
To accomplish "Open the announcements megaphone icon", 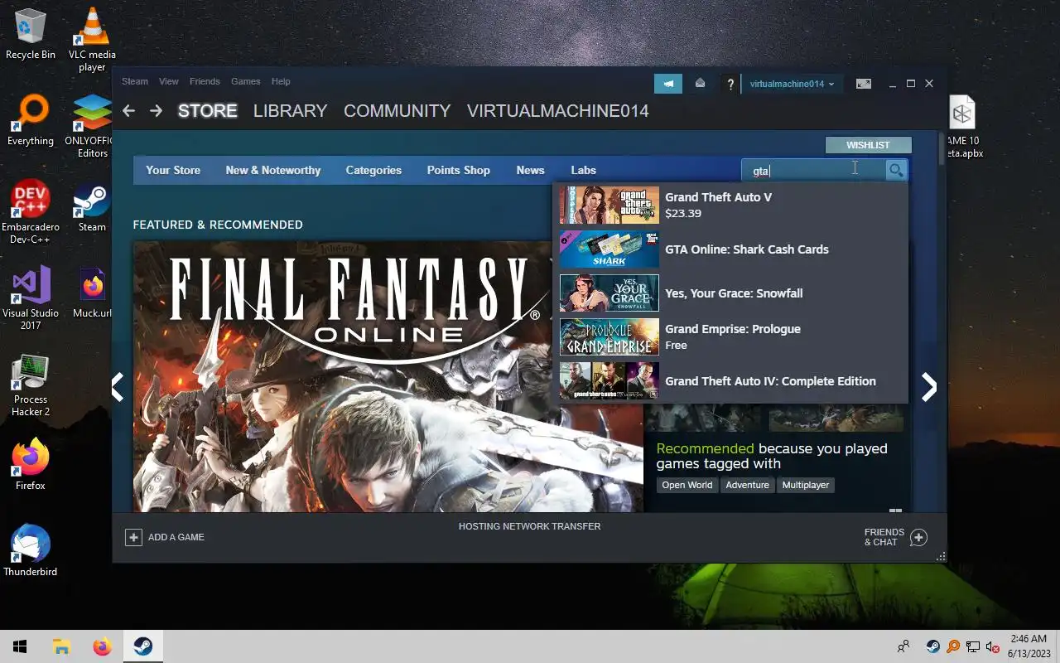I will click(x=668, y=84).
